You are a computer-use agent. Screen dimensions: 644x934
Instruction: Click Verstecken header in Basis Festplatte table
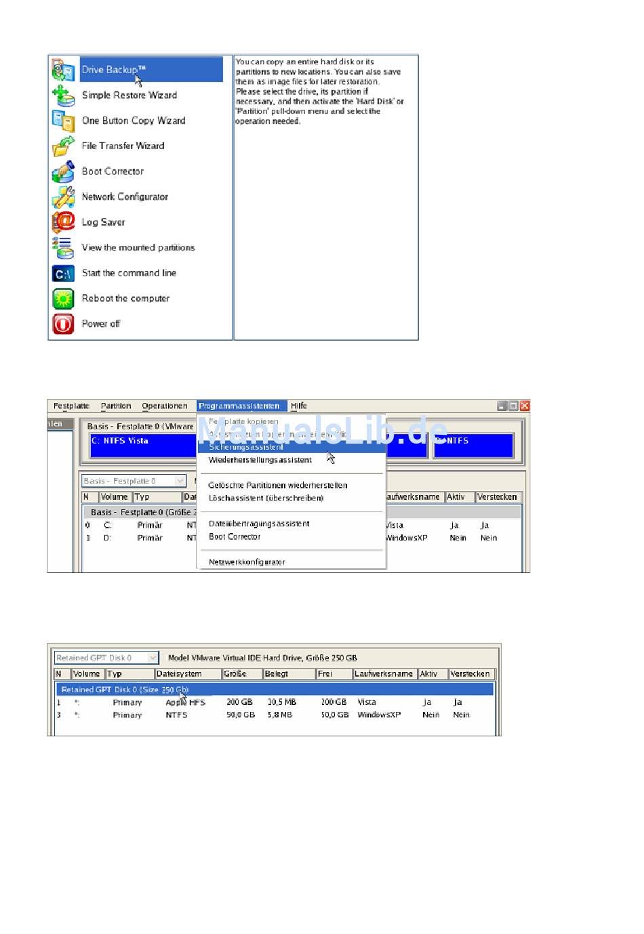pos(498,497)
